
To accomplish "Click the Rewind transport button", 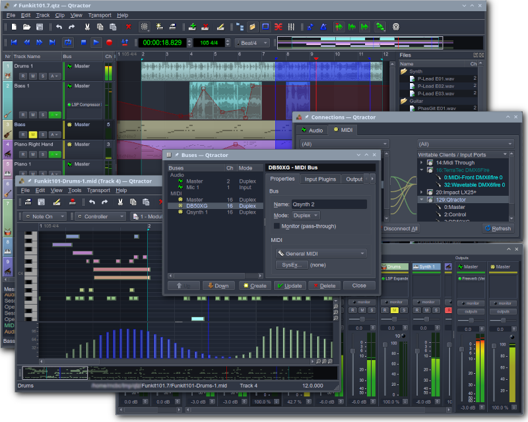I will [27, 42].
